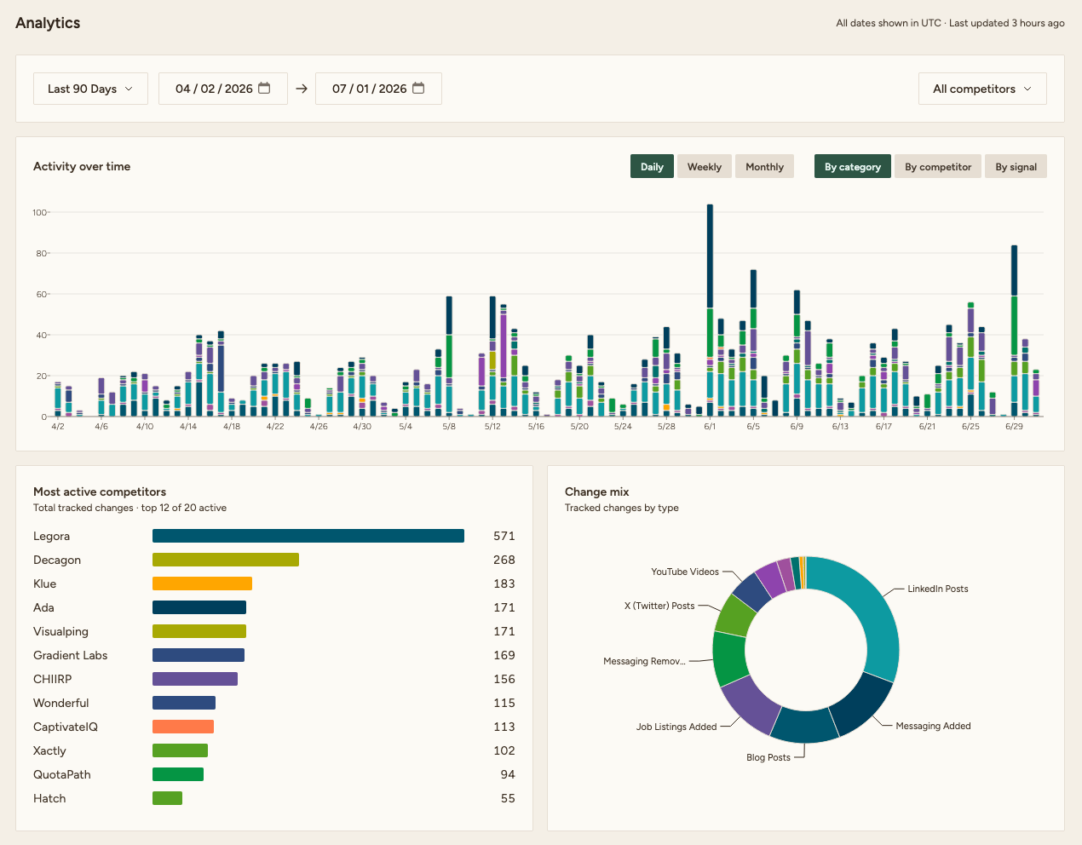Click the 07/01/2026 end date field
Screen dimensions: 1082x845
(x=378, y=89)
